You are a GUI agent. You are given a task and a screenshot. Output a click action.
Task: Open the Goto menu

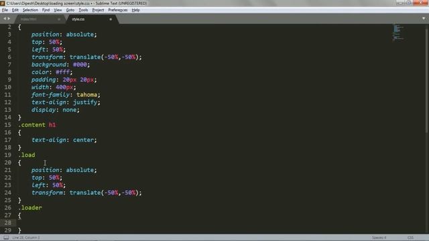70,10
